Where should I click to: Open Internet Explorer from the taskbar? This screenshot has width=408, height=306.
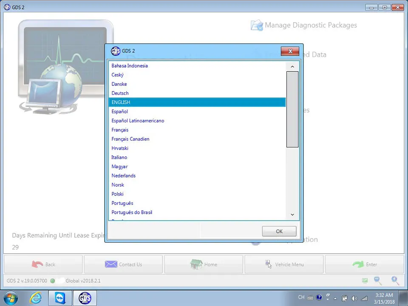pos(36,298)
